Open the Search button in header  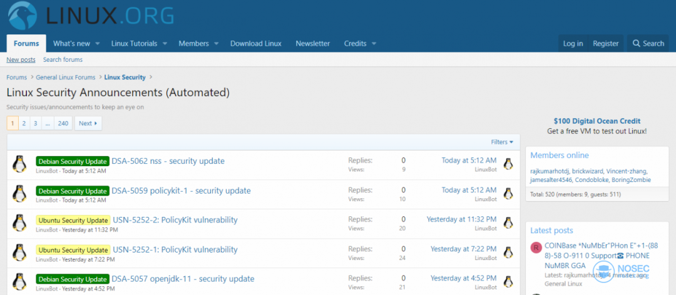pos(648,44)
